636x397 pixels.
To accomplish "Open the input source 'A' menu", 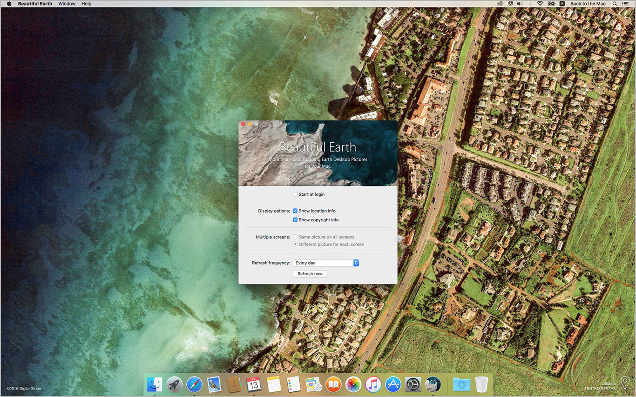I will pos(562,4).
